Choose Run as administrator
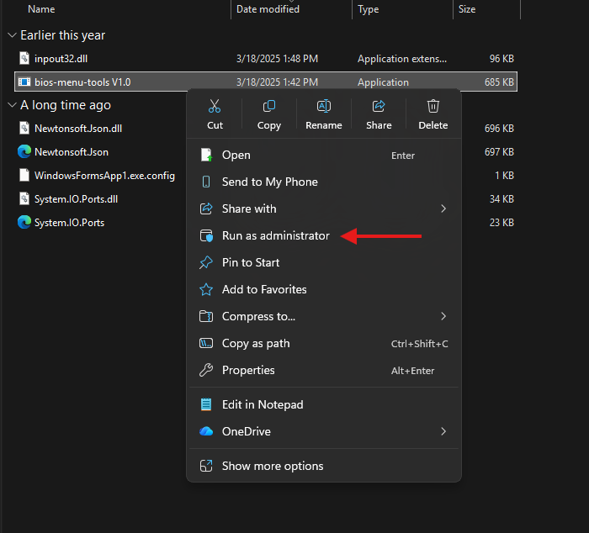 point(275,235)
